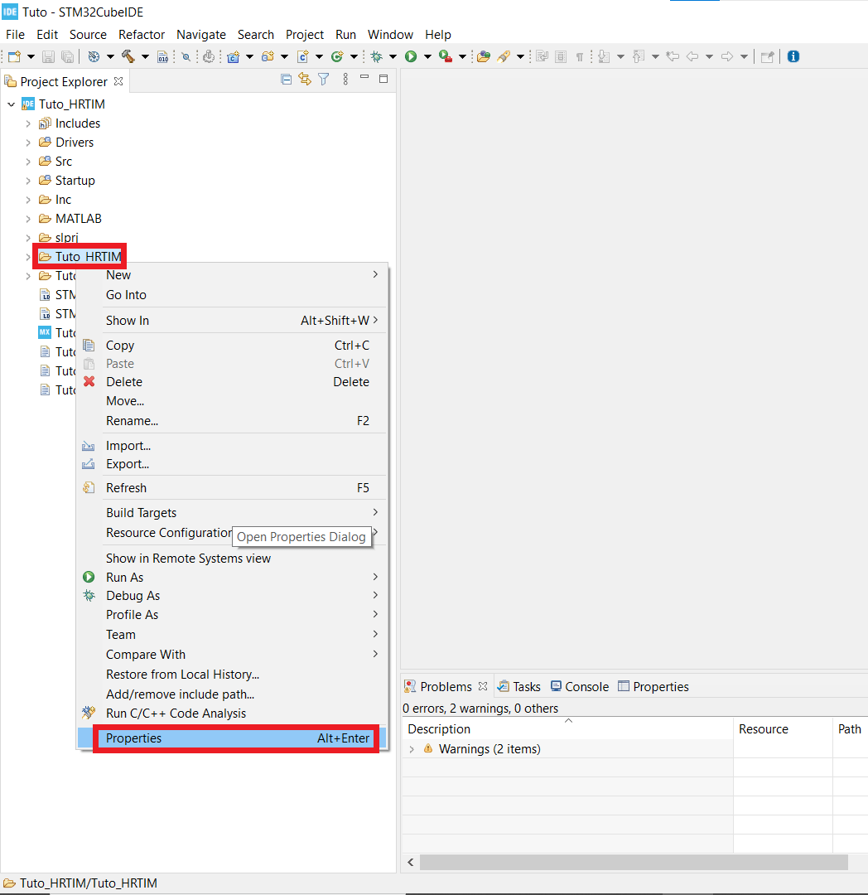Switch to the Tasks tab
Viewport: 868px width, 895px height.
[519, 687]
